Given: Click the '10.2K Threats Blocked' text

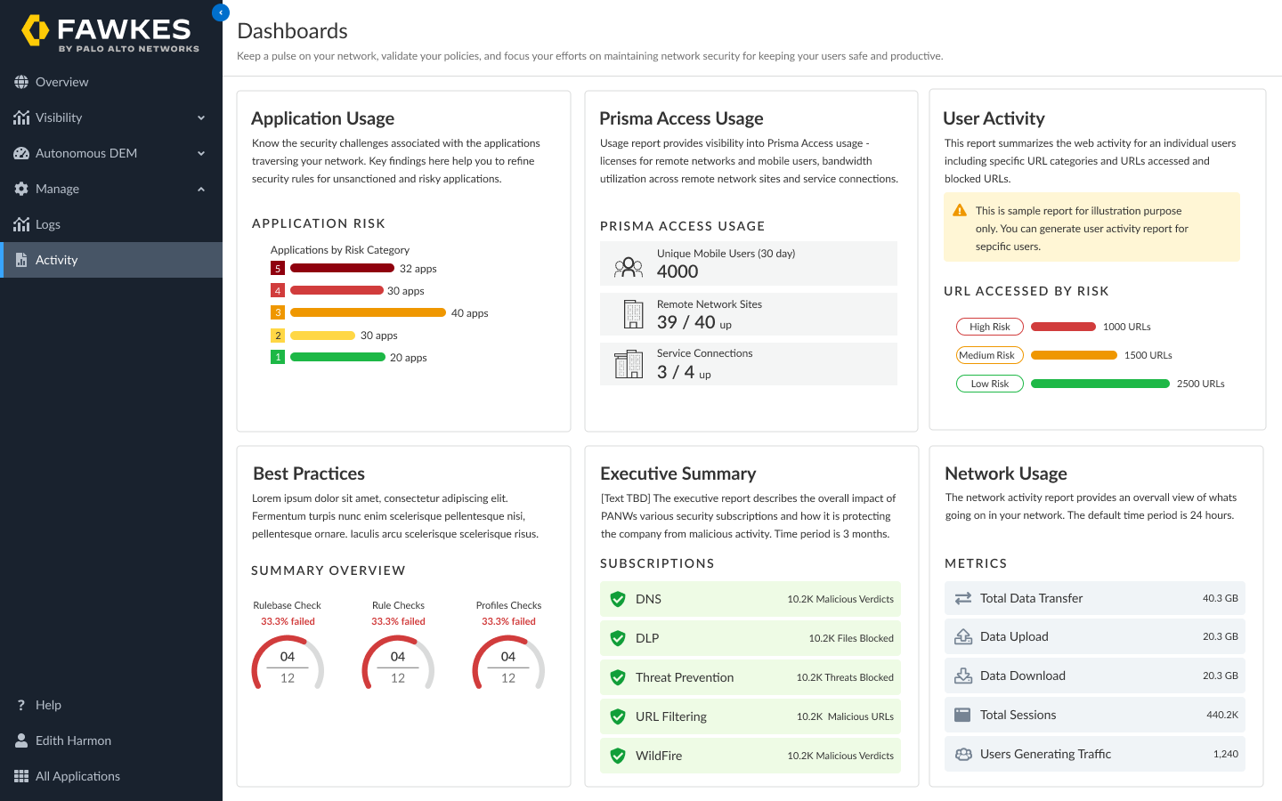Looking at the screenshot, I should [x=845, y=677].
